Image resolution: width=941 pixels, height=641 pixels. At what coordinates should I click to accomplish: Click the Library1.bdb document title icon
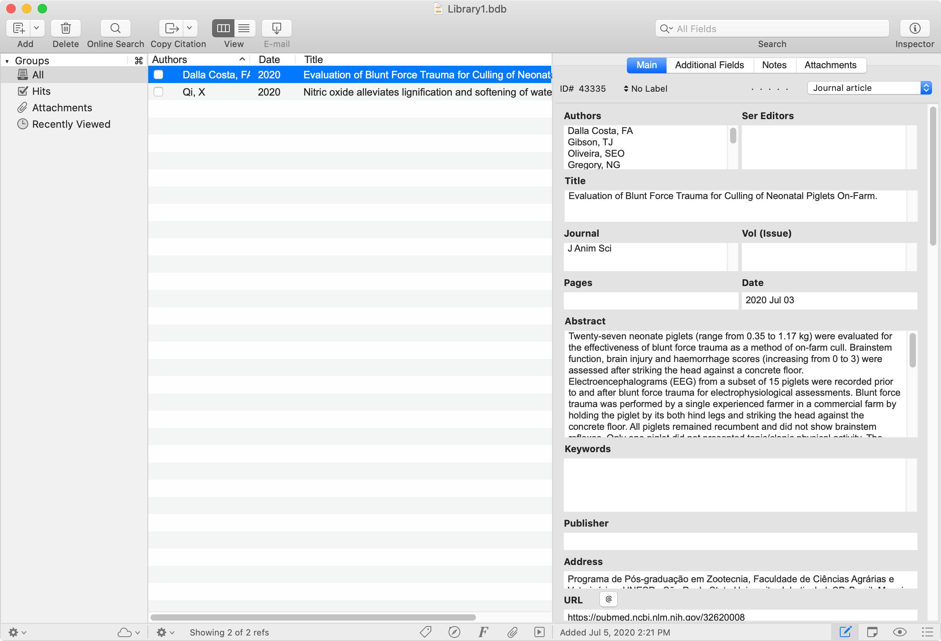438,9
